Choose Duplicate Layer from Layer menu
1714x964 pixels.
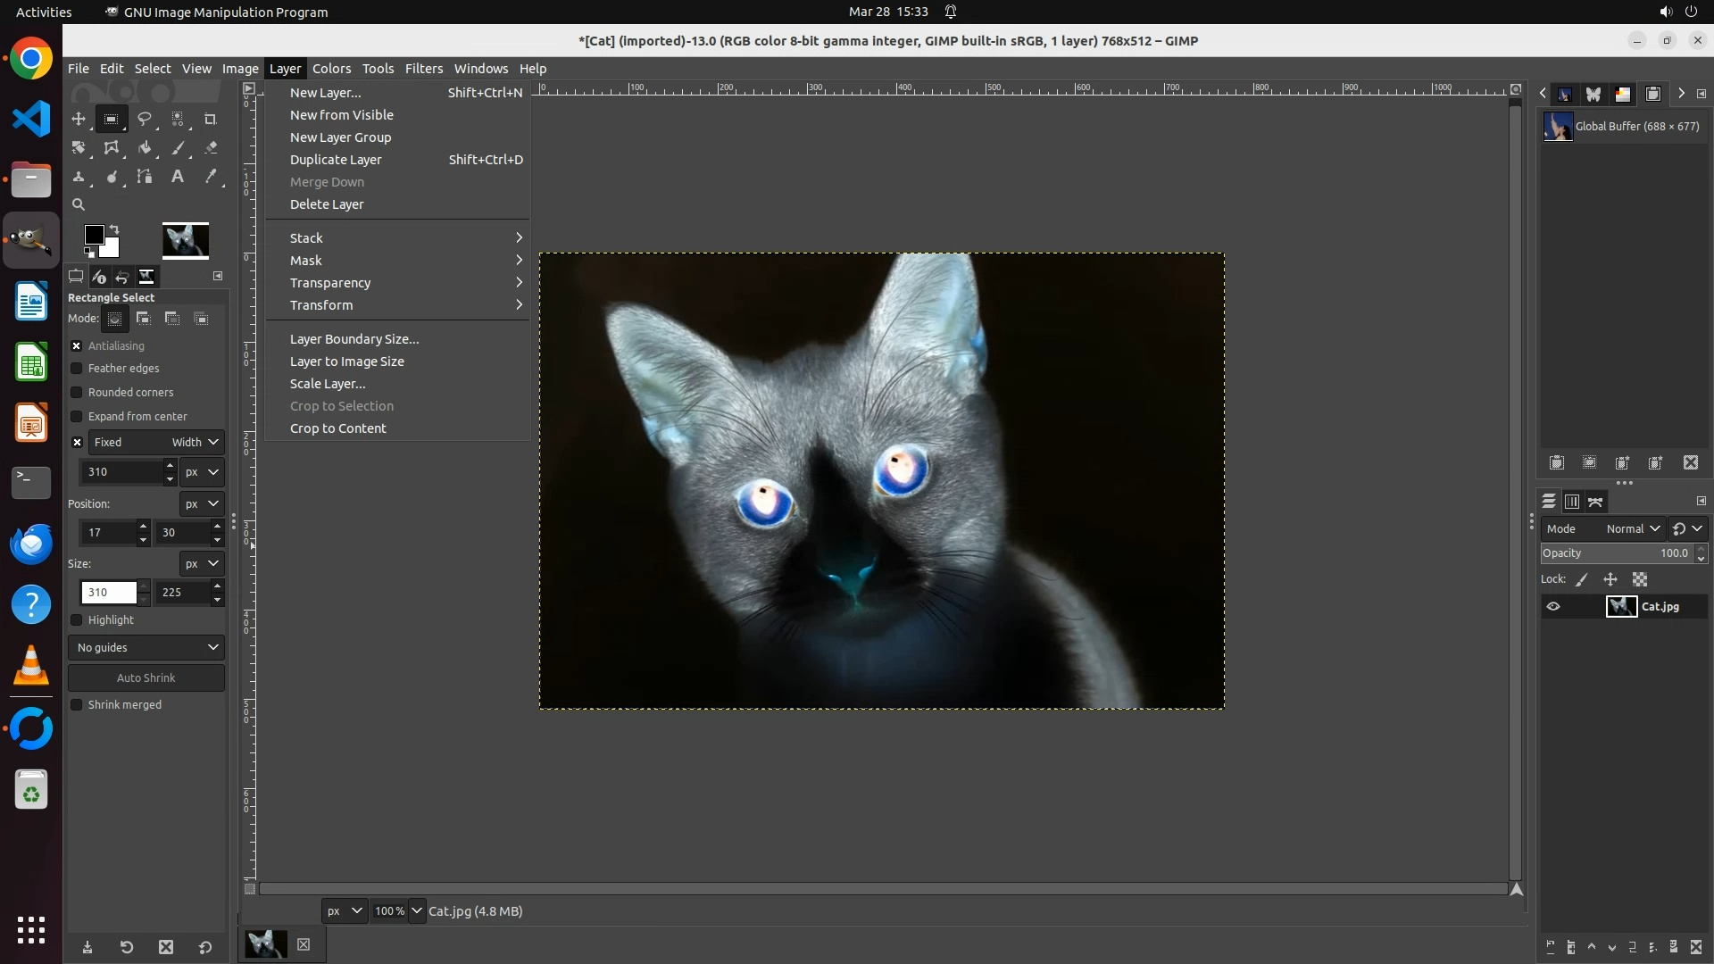coord(336,160)
